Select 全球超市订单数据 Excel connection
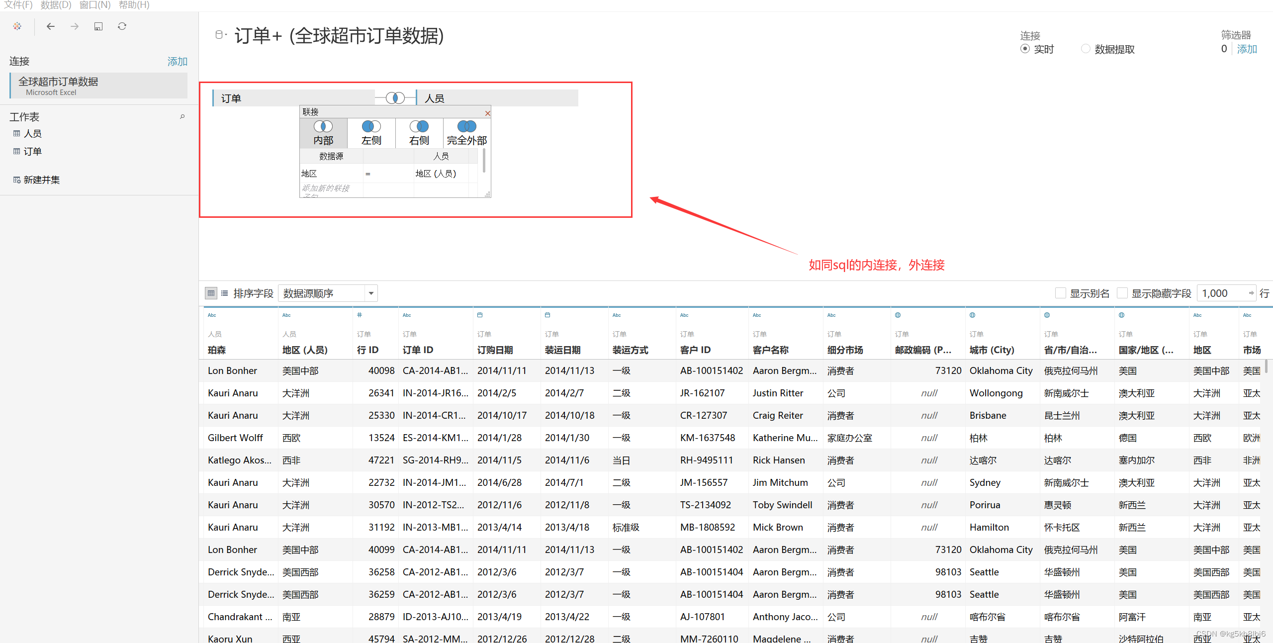The image size is (1273, 643). click(99, 86)
